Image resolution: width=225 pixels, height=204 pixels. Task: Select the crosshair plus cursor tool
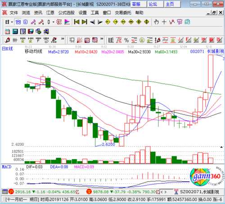pos(164,22)
